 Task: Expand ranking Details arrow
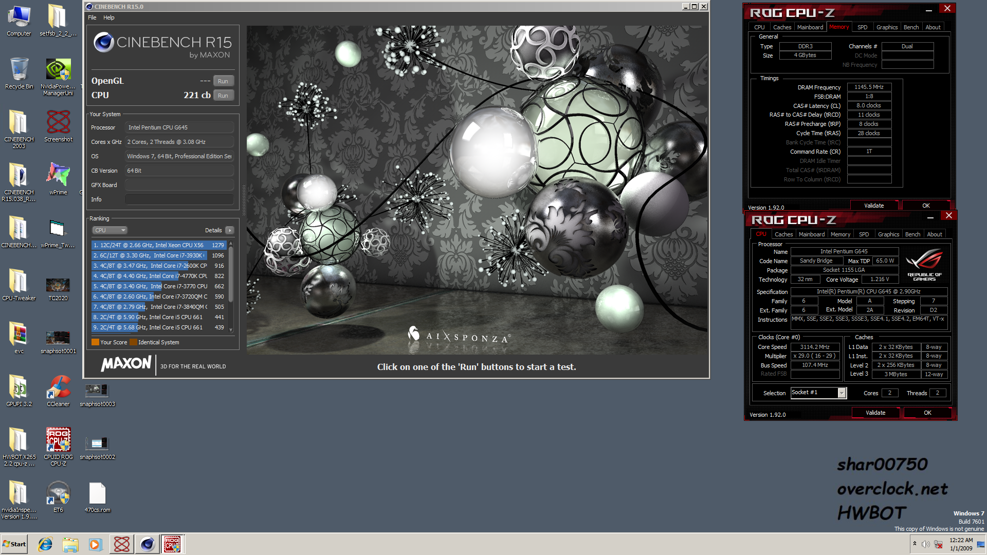click(230, 230)
